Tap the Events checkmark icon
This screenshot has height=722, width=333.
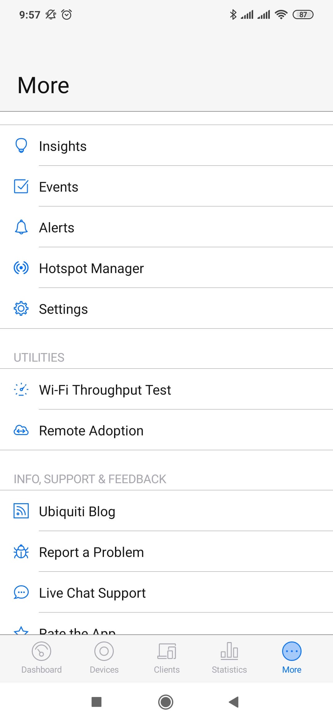click(x=21, y=186)
